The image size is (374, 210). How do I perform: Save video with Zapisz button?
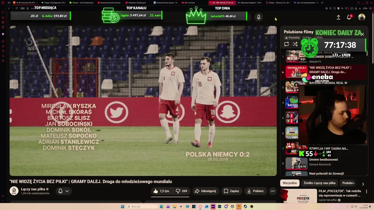pyautogui.click(x=231, y=191)
